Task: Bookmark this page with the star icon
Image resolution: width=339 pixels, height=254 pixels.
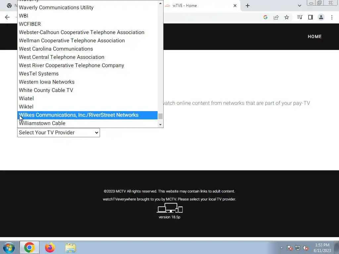Action: tap(287, 17)
